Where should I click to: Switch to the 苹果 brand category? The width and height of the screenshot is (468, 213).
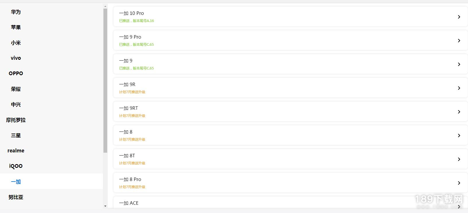pos(16,27)
